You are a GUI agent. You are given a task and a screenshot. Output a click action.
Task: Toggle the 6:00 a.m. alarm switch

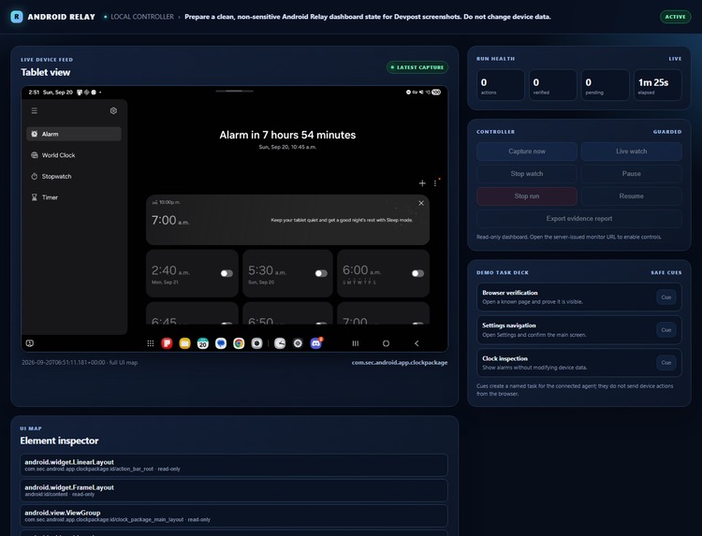click(x=417, y=273)
